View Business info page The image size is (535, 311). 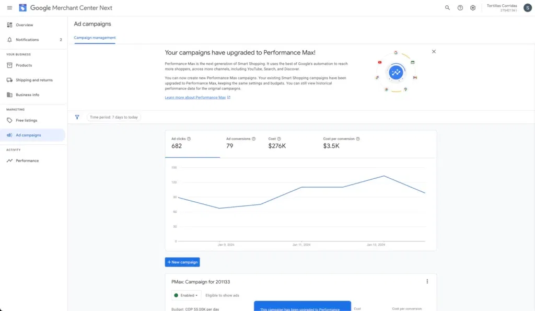click(x=27, y=95)
